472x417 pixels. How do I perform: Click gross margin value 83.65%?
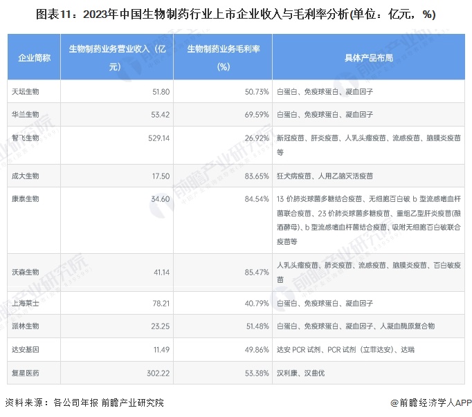coord(257,176)
